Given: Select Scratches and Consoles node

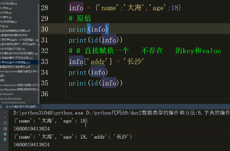Looking at the screenshot, I should point(11,98).
